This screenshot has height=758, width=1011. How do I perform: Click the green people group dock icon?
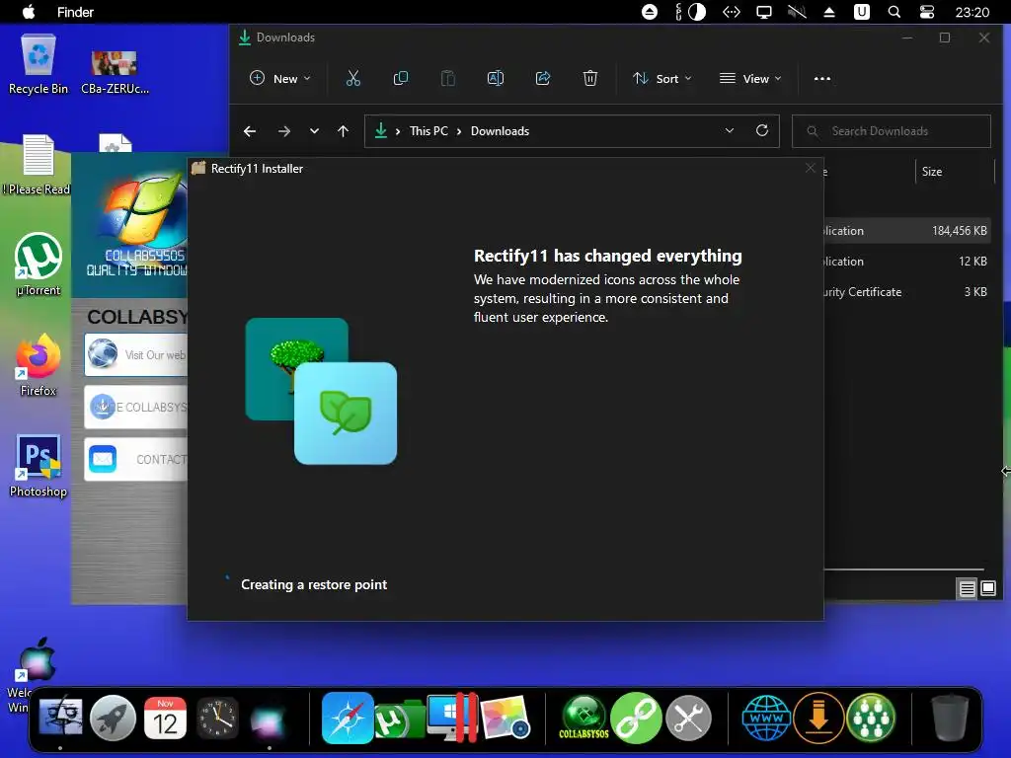tap(871, 718)
